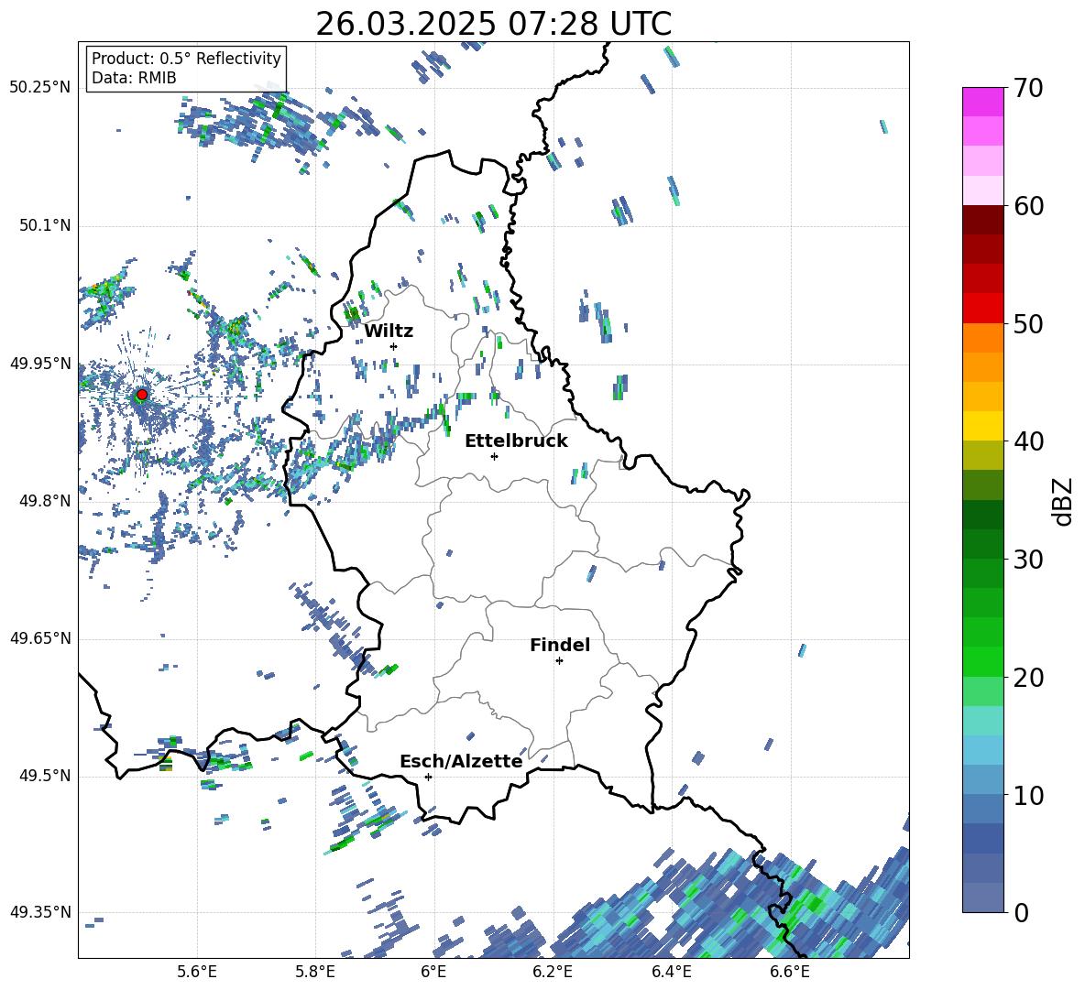The width and height of the screenshot is (1085, 990).
Task: Click the 50 tick label on colorbar
Action: point(1028,324)
